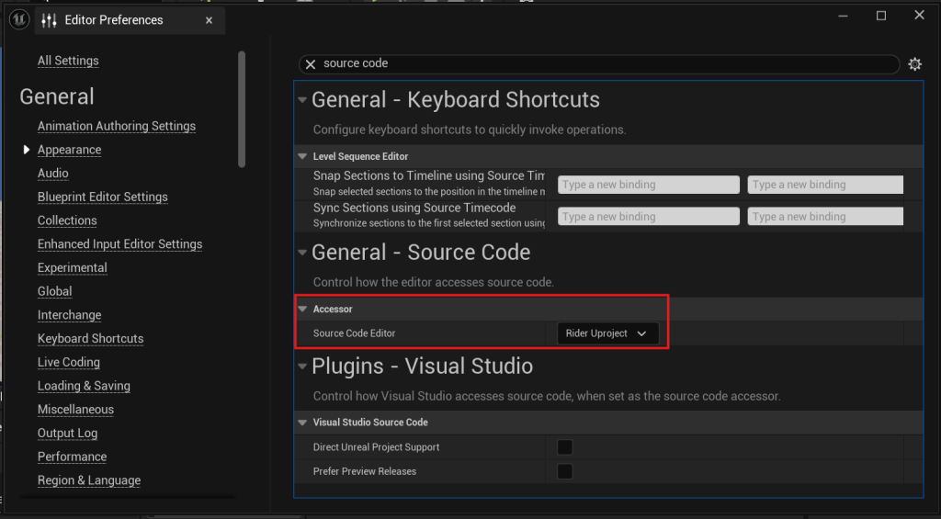The width and height of the screenshot is (941, 519).
Task: Set primary binding for Snap Sections to Timeline
Action: tap(648, 185)
